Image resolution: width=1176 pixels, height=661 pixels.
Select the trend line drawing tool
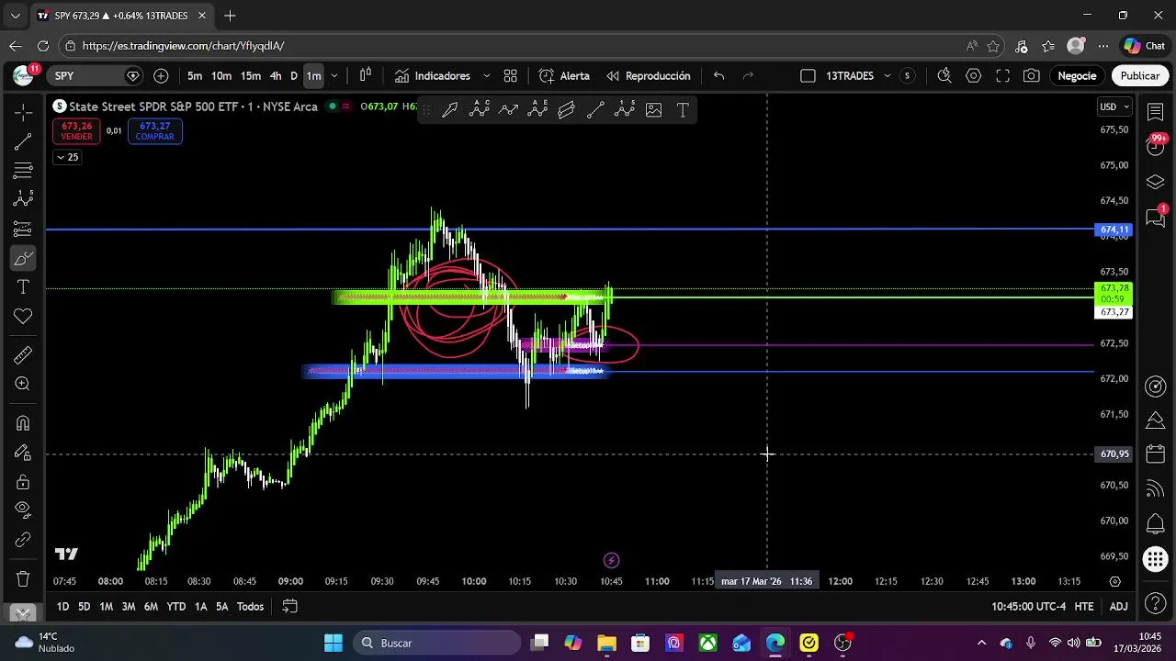[x=23, y=141]
